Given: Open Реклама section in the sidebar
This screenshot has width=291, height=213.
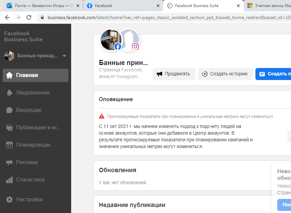Looking at the screenshot, I should tap(36, 162).
